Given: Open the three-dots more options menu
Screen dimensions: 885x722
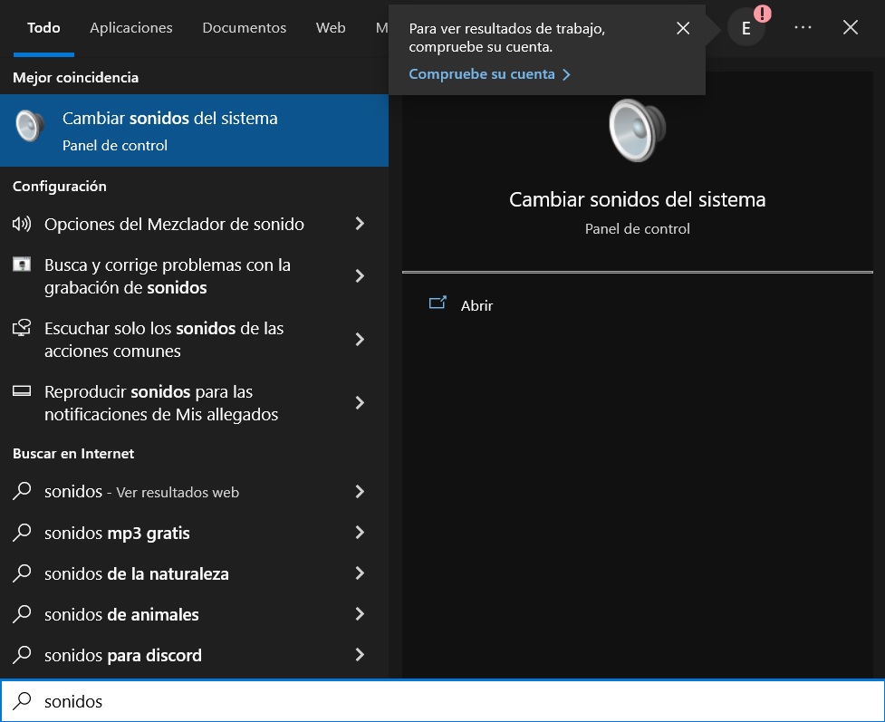Looking at the screenshot, I should tap(803, 27).
